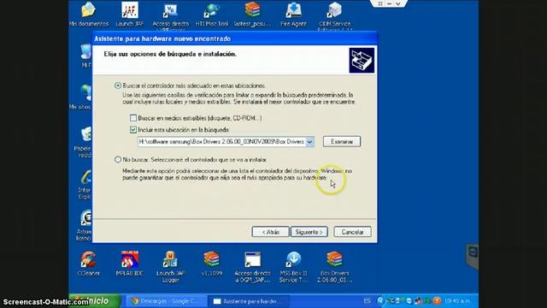Uncheck 'Incluir esta ubicación en la búsqueda'
This screenshot has height=308, width=547.
133,129
